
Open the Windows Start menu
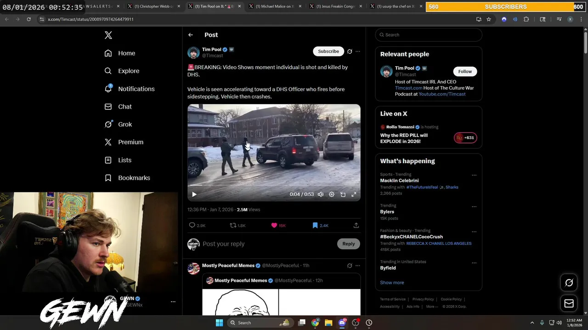[219, 323]
